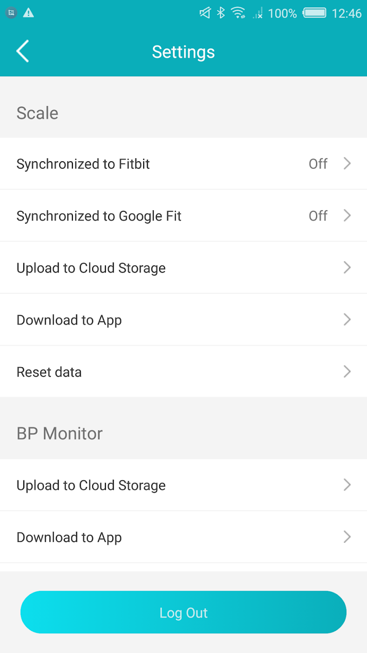
Task: Toggle Fitbit sync Off status
Action: coord(318,164)
